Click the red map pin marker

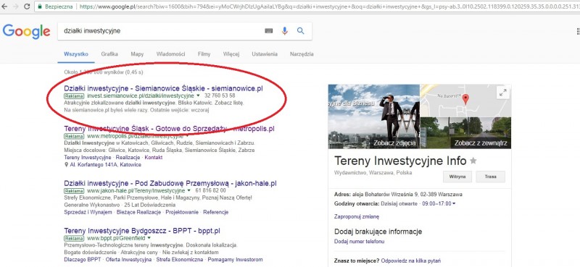click(x=465, y=98)
